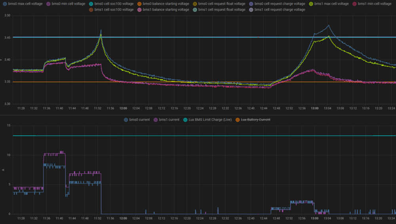Click the bms1 cell request float voltage label
396x224 pixels.
click(222, 9)
